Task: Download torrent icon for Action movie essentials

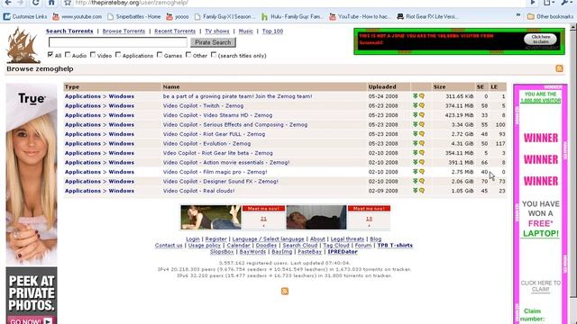Action: 415,162
